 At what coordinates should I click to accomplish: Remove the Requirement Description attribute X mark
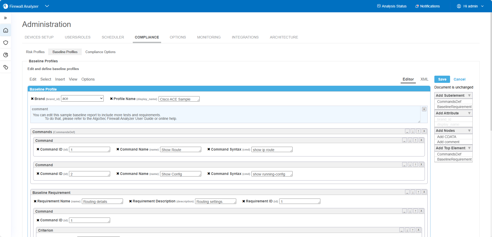(130, 201)
